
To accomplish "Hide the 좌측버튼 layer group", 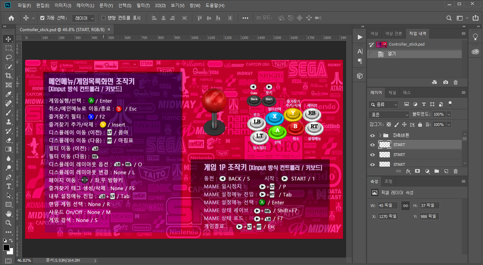I will click(x=372, y=135).
